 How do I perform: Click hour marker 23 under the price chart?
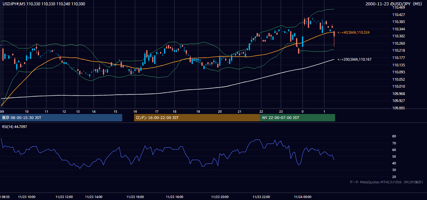[x=281, y=112]
